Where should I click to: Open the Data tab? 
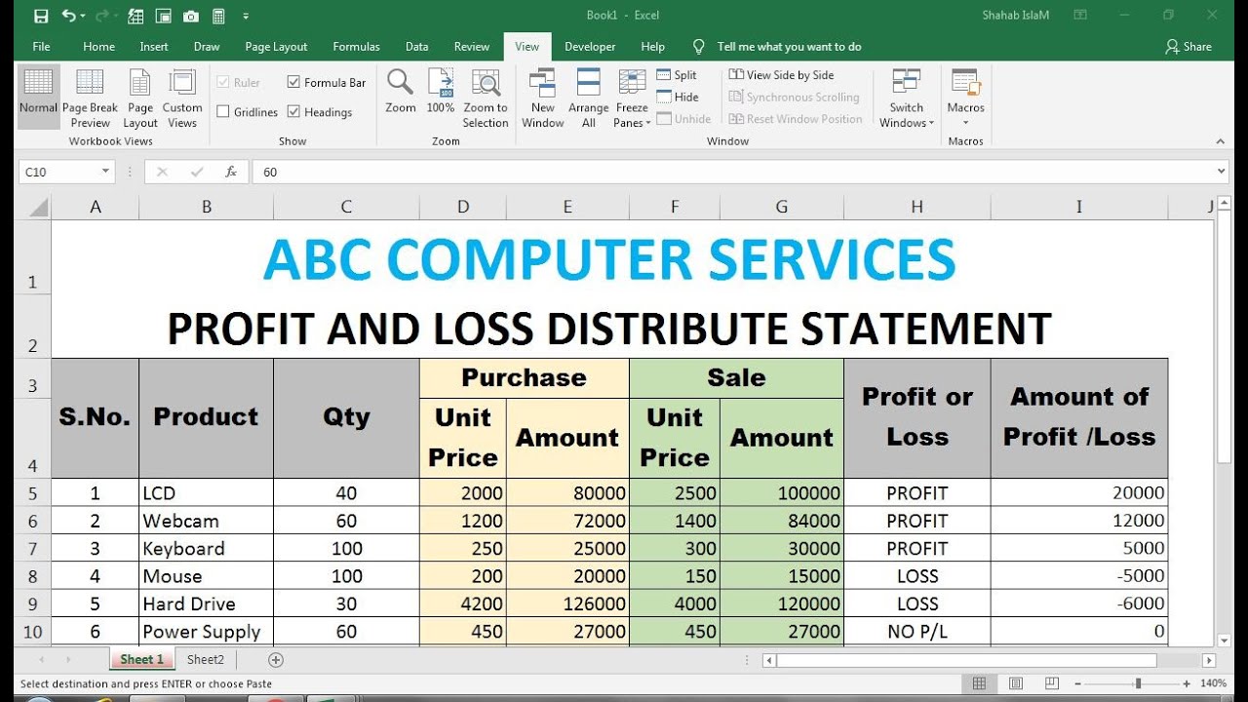(417, 47)
